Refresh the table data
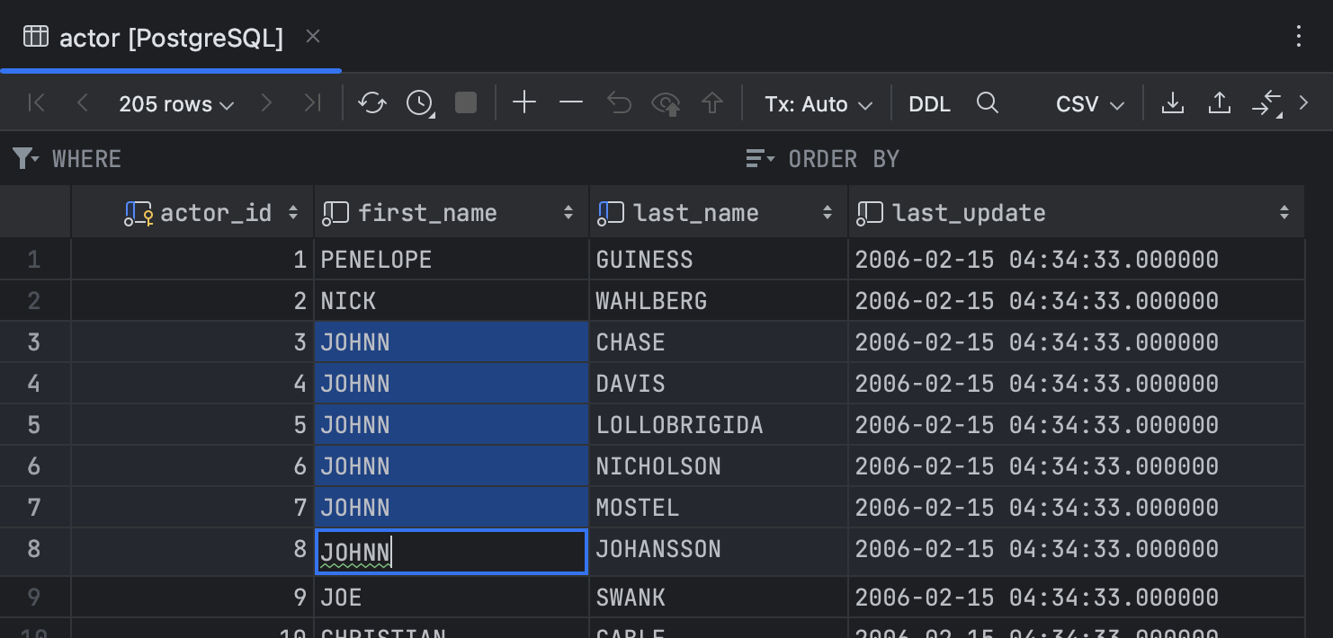 click(372, 102)
